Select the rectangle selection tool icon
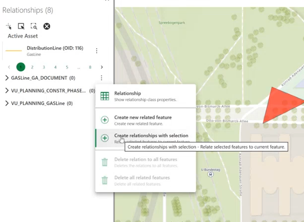The height and width of the screenshot is (222, 304). pos(21,26)
